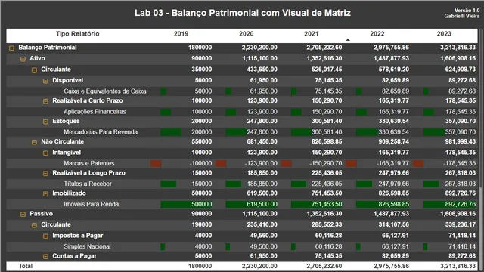Viewport: 484px width, 272px height.
Task: Collapse the Imobilizado group
Action: [45, 194]
